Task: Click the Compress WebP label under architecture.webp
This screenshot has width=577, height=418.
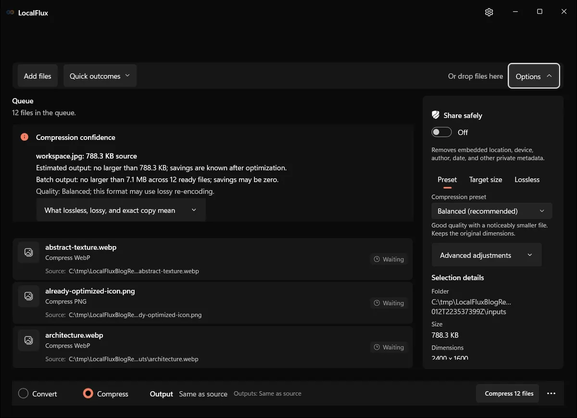Action: [x=68, y=345]
